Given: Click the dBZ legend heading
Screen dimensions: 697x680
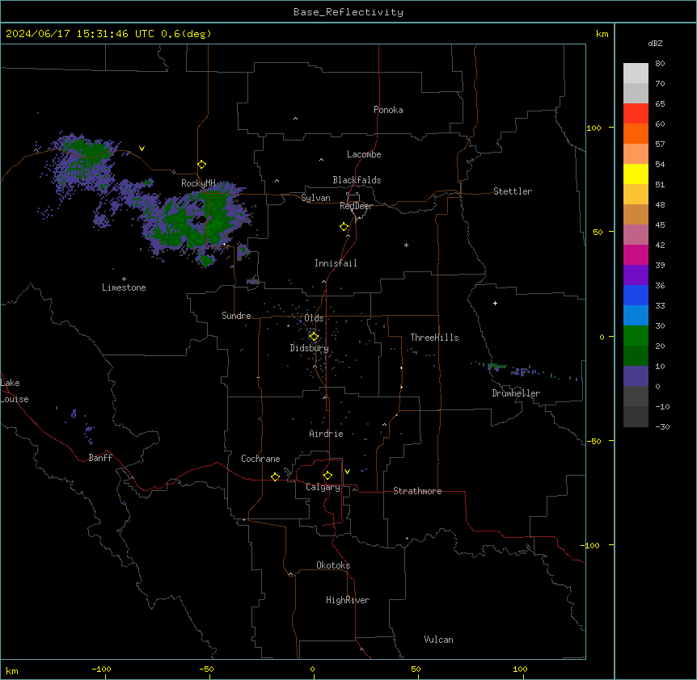Looking at the screenshot, I should pos(655,43).
